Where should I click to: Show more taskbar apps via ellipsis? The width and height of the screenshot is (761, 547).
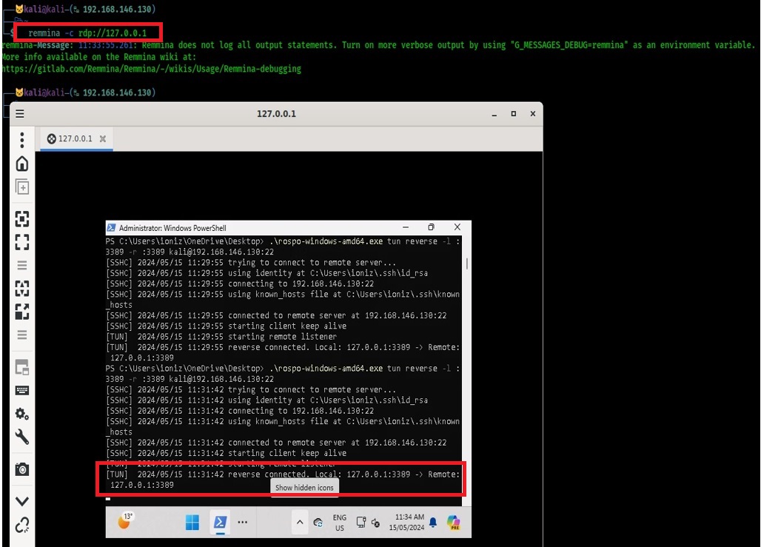(x=243, y=523)
